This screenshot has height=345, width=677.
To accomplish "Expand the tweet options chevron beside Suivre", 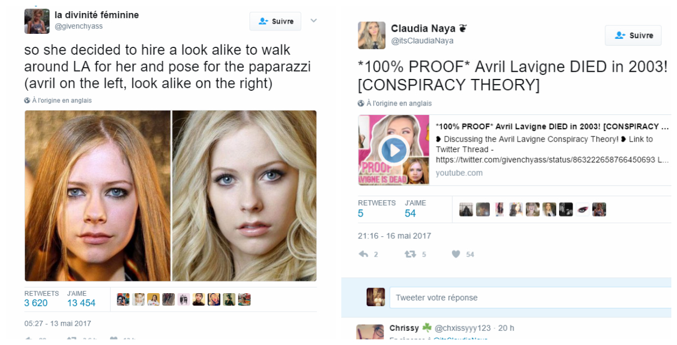I will tap(314, 21).
